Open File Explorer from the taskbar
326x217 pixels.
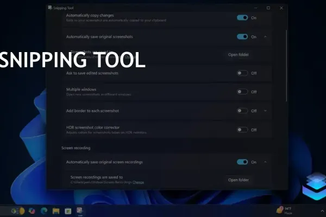56,211
